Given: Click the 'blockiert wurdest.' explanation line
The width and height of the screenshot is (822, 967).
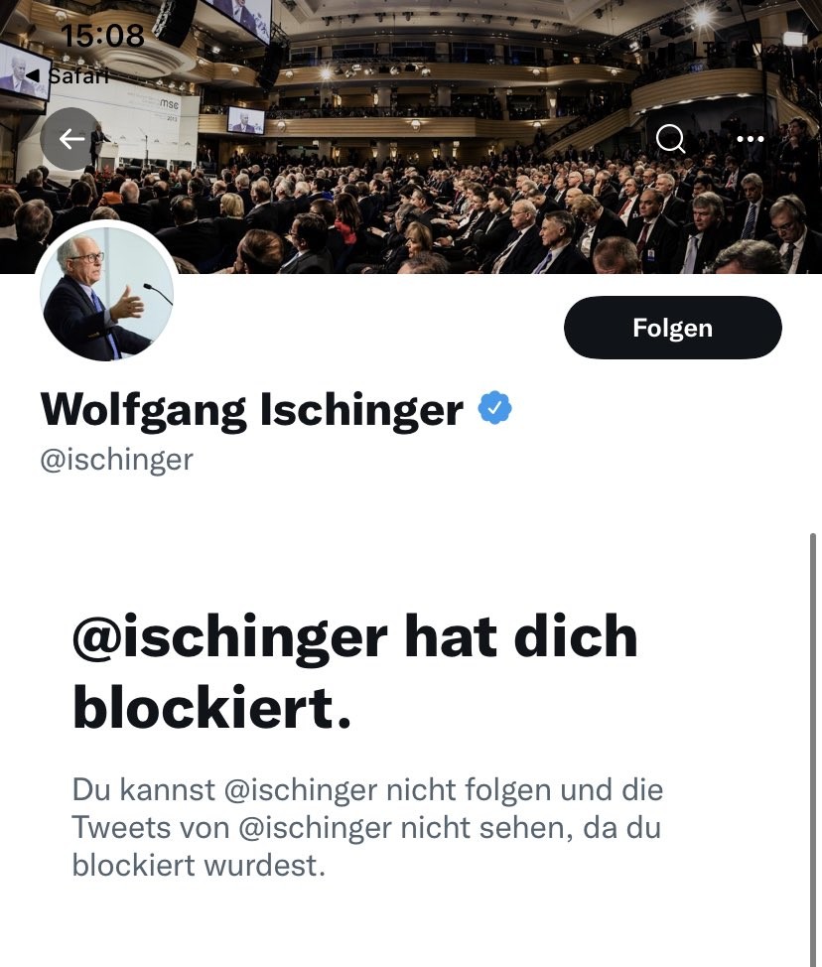Looking at the screenshot, I should (x=199, y=866).
